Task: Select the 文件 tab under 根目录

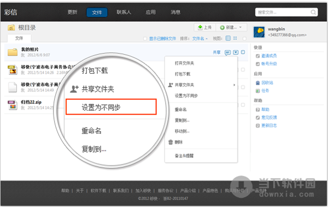Action: pyautogui.click(x=19, y=38)
